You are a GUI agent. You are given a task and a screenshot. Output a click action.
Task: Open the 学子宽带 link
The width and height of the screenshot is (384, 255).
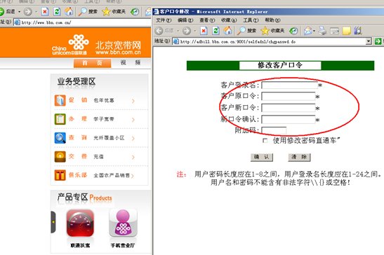pyautogui.click(x=104, y=119)
